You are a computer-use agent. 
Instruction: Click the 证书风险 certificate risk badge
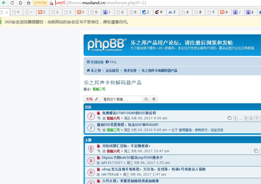click(x=40, y=3)
